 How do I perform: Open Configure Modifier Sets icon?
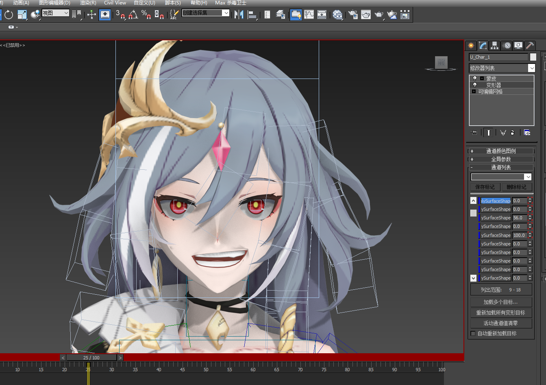tap(527, 133)
